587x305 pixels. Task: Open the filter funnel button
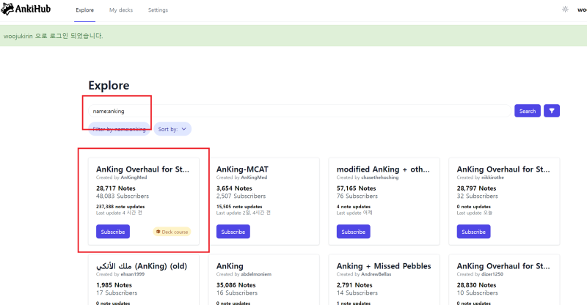[x=551, y=111]
